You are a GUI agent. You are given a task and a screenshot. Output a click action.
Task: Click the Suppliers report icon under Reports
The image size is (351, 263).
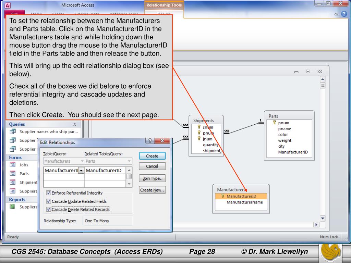coord(12,206)
